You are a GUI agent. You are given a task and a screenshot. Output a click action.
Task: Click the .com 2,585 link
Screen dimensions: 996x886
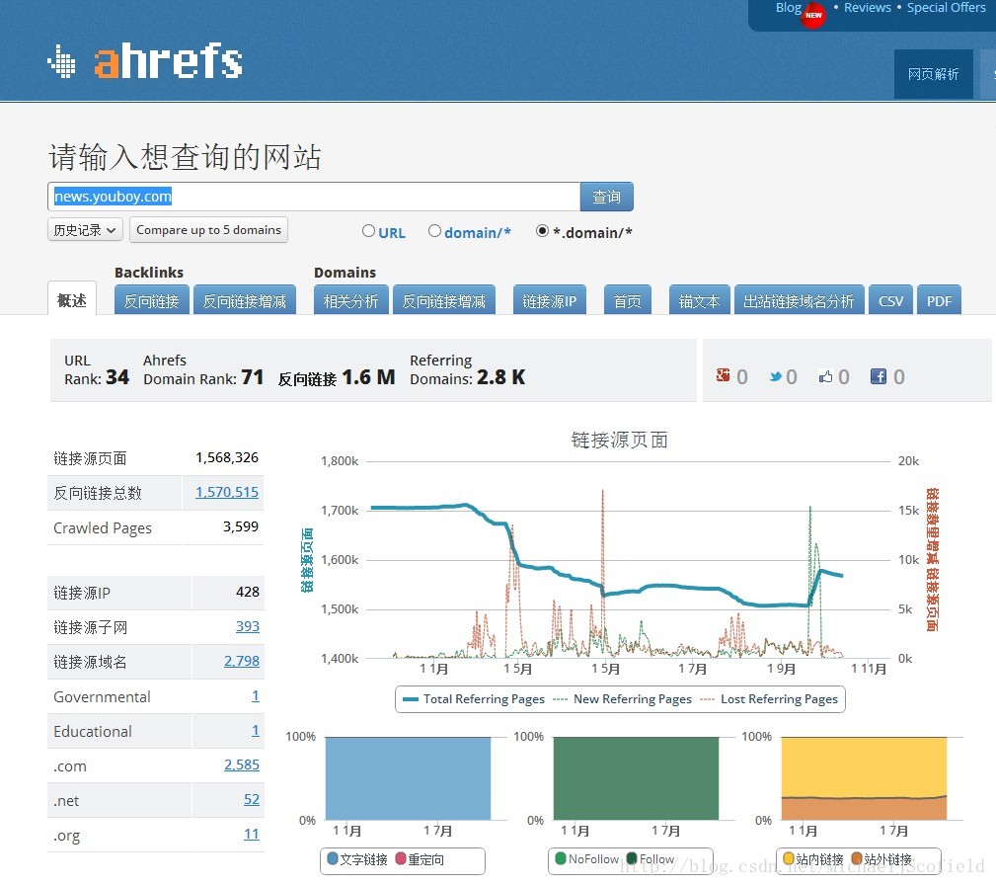[242, 765]
